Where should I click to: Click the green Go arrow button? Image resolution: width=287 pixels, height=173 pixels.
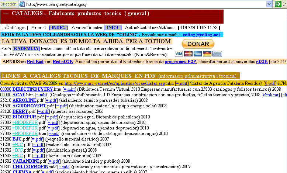point(278,4)
